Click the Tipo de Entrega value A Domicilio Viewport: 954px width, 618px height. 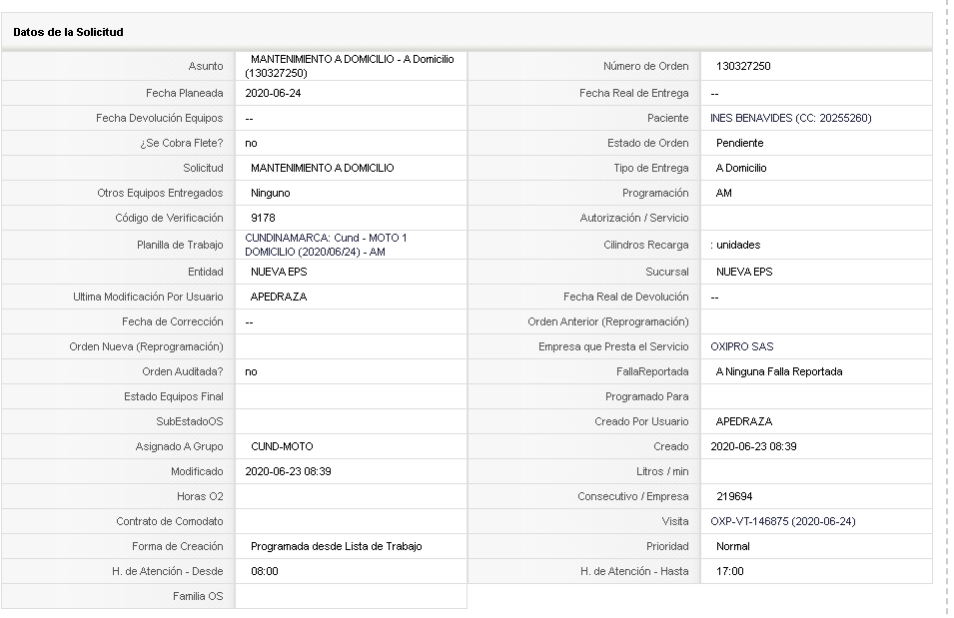(741, 168)
